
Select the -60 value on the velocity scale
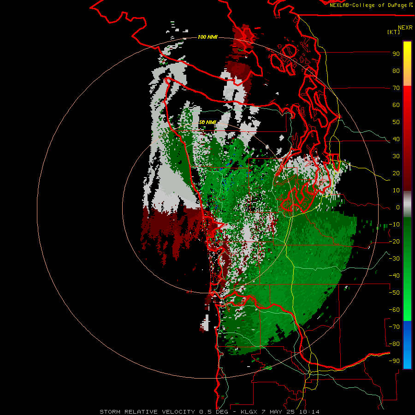click(394, 310)
